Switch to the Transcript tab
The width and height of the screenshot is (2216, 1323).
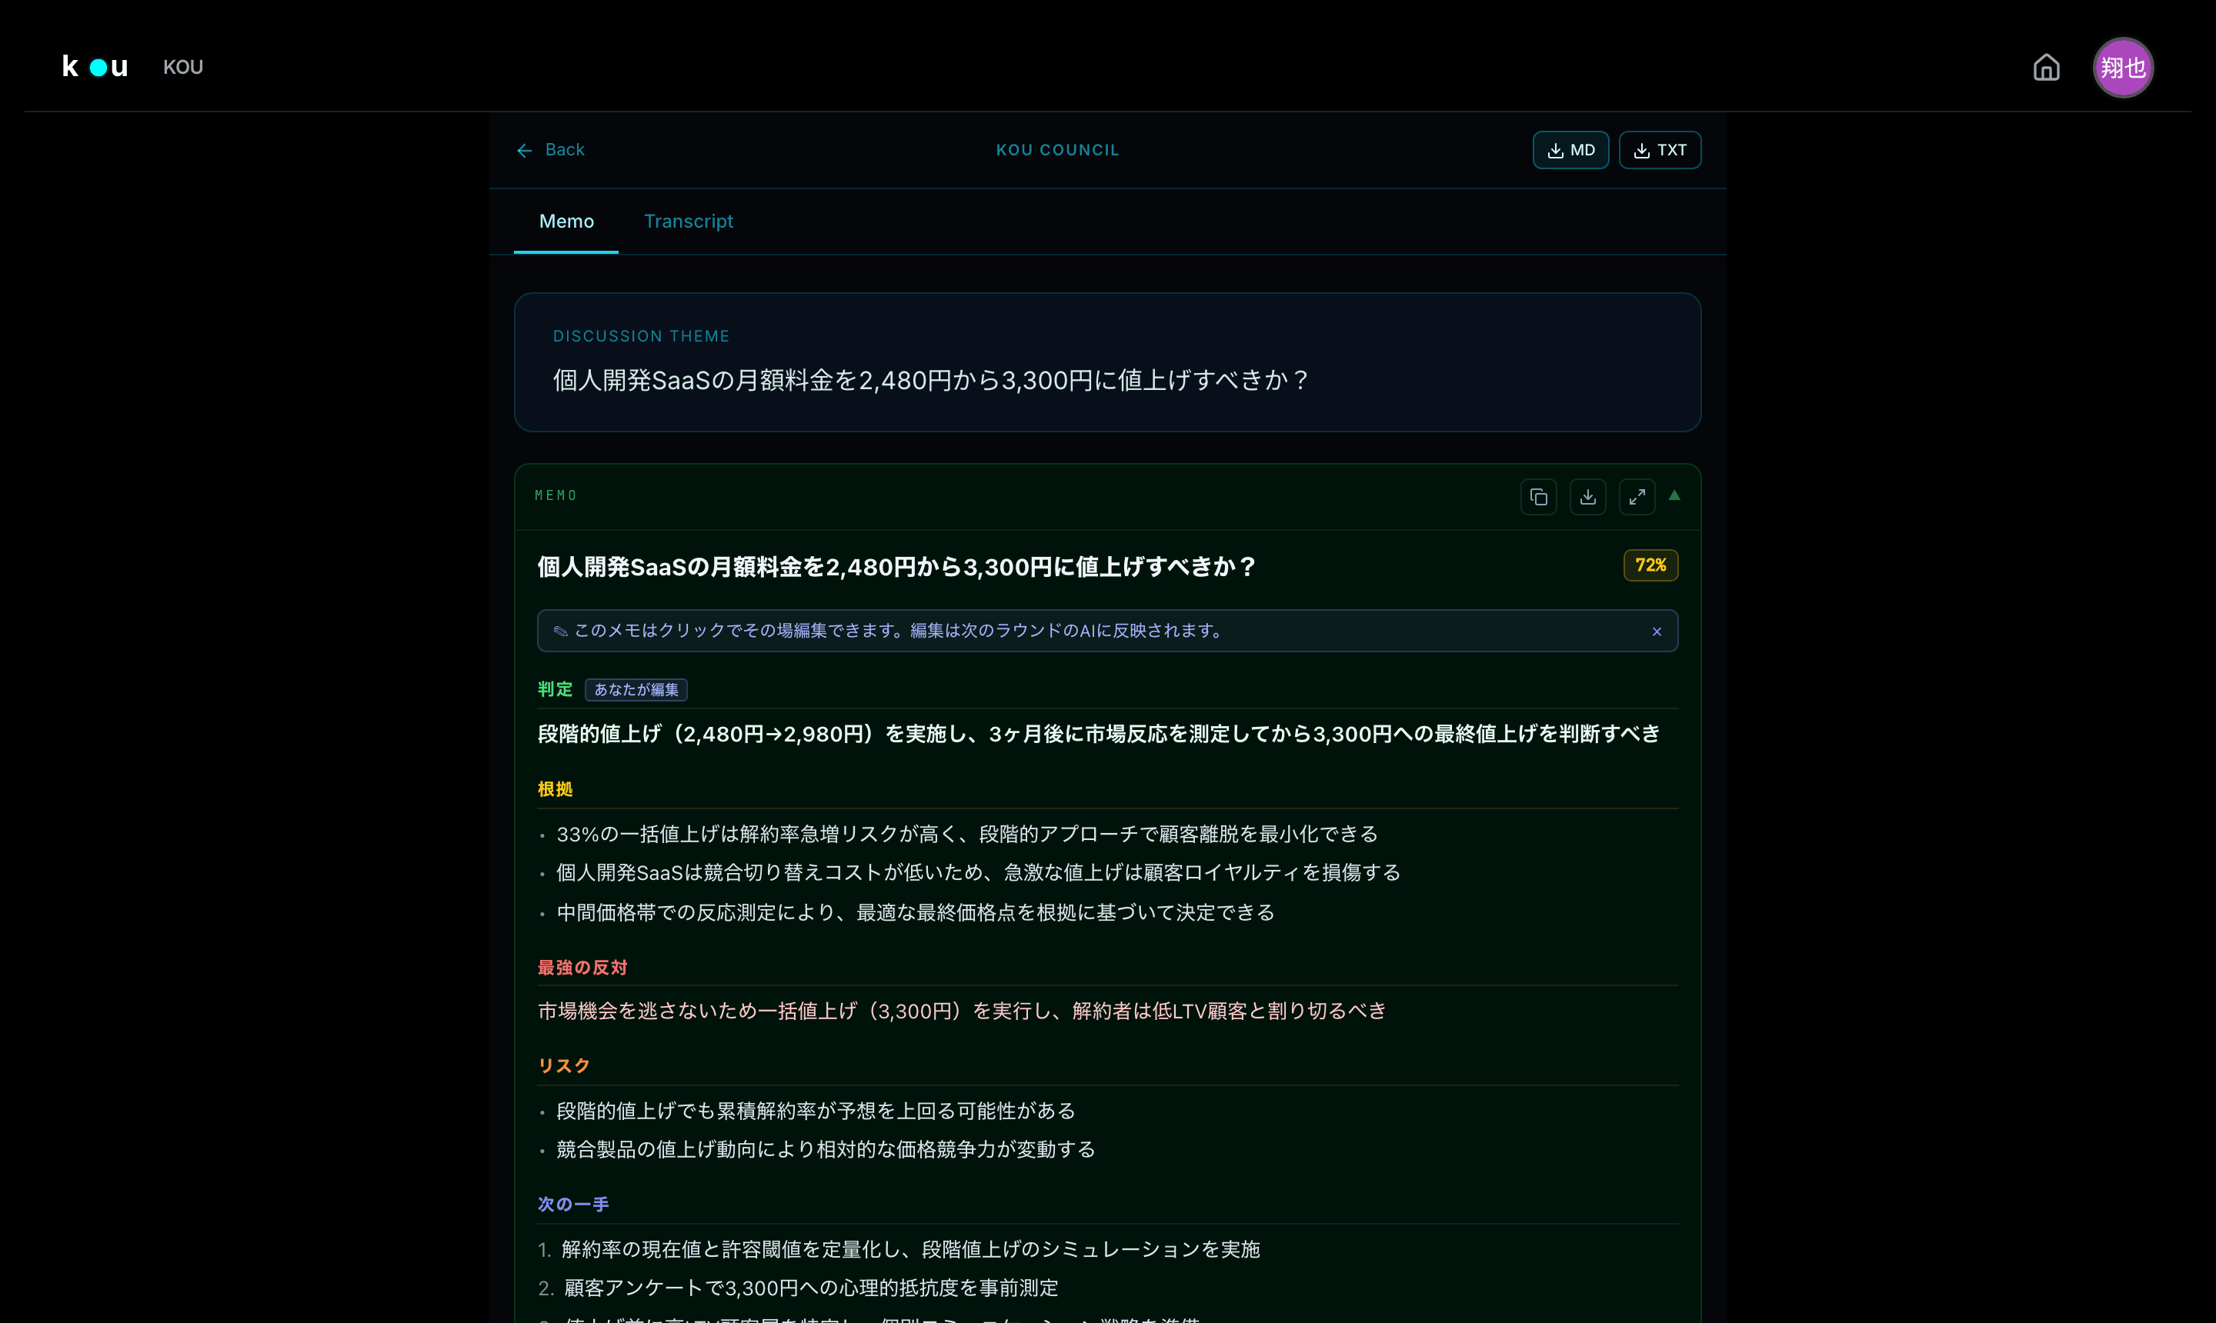[x=689, y=221]
